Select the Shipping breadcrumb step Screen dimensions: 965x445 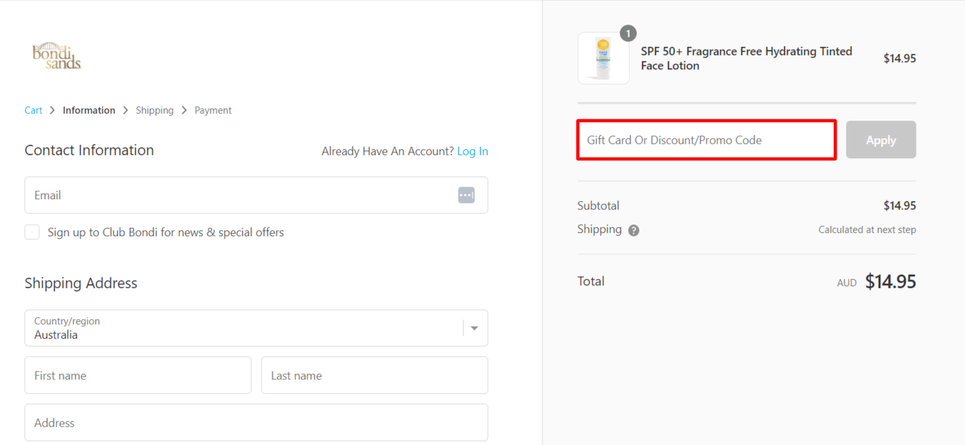154,110
